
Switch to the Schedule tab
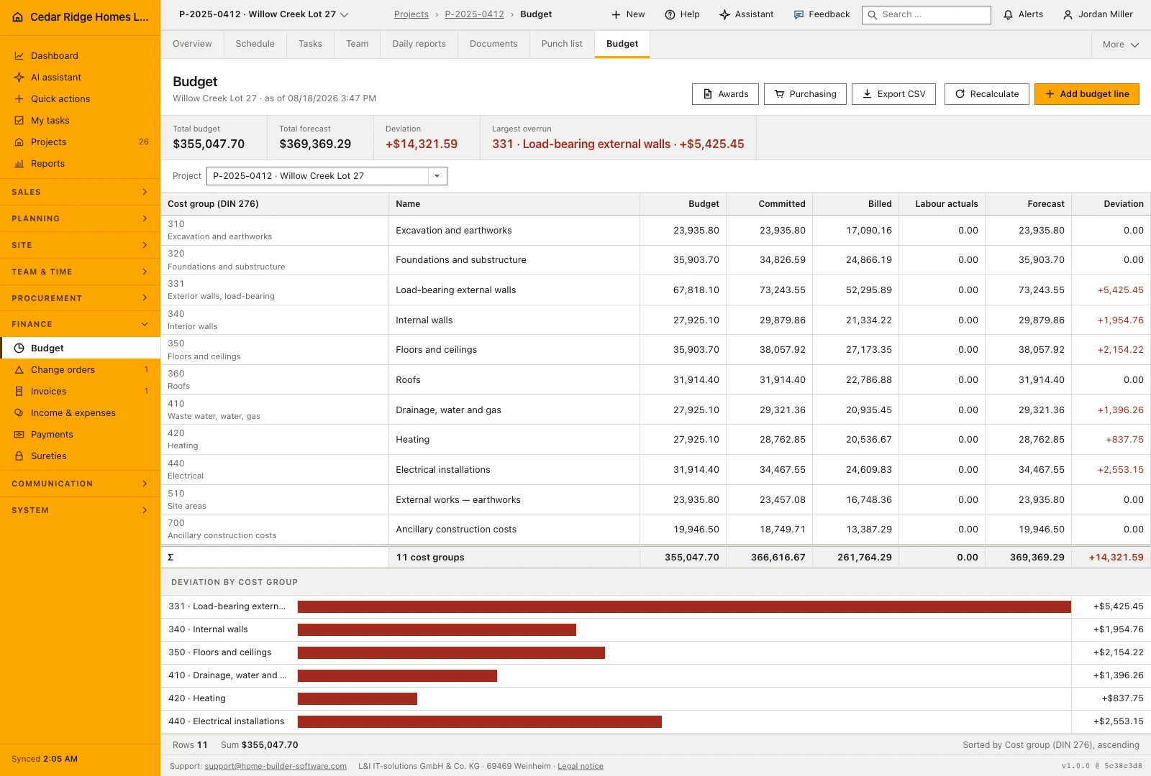point(255,44)
